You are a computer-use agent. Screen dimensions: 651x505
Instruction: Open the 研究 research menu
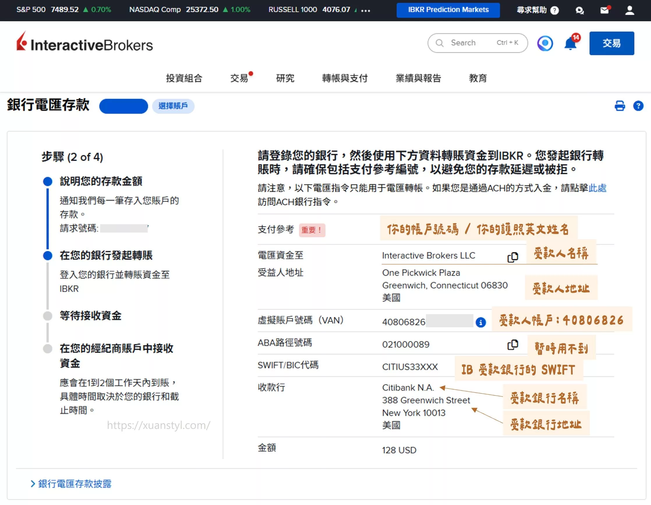coord(285,78)
